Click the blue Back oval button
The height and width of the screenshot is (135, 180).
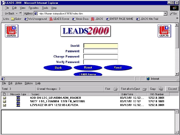click(x=58, y=67)
